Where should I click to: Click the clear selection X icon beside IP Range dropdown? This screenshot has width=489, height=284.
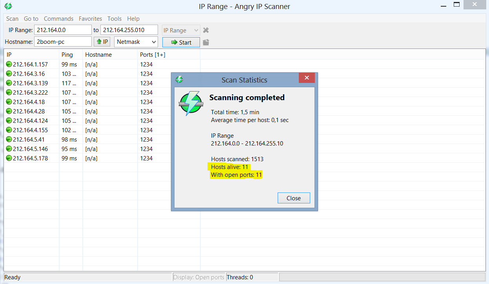click(206, 30)
